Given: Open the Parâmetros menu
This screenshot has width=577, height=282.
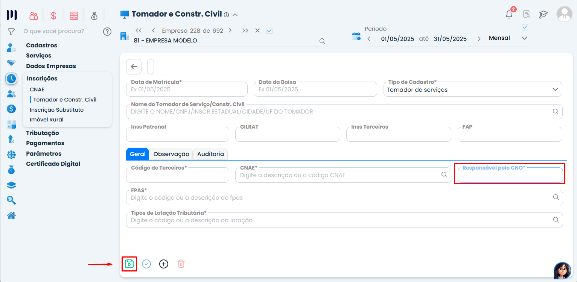Looking at the screenshot, I should [44, 154].
